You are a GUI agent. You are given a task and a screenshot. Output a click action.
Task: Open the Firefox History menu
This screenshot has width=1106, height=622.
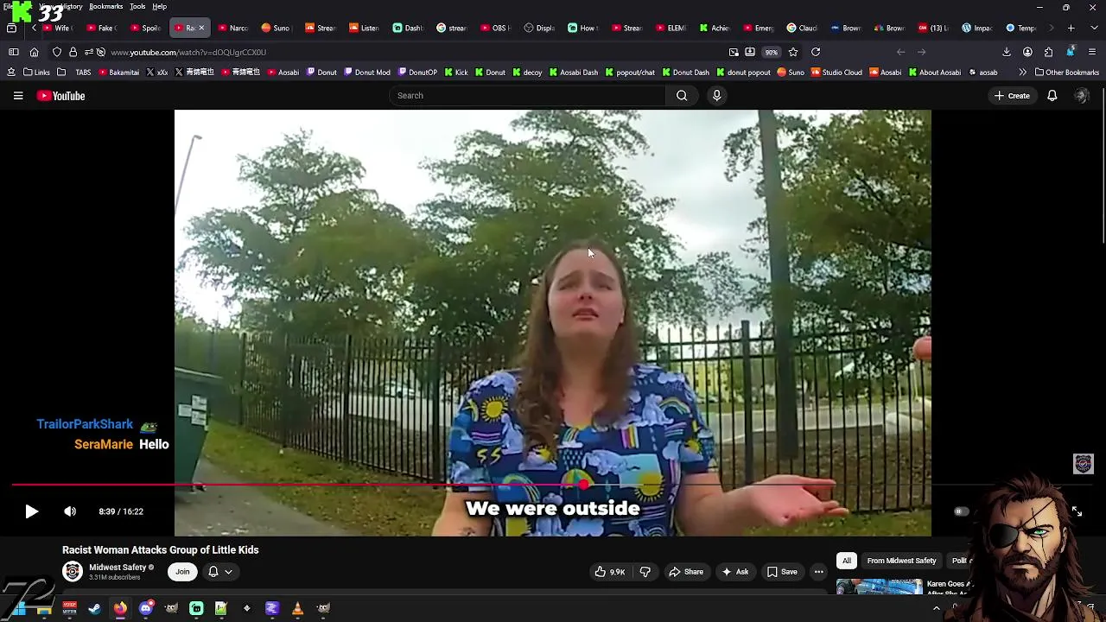(x=71, y=6)
